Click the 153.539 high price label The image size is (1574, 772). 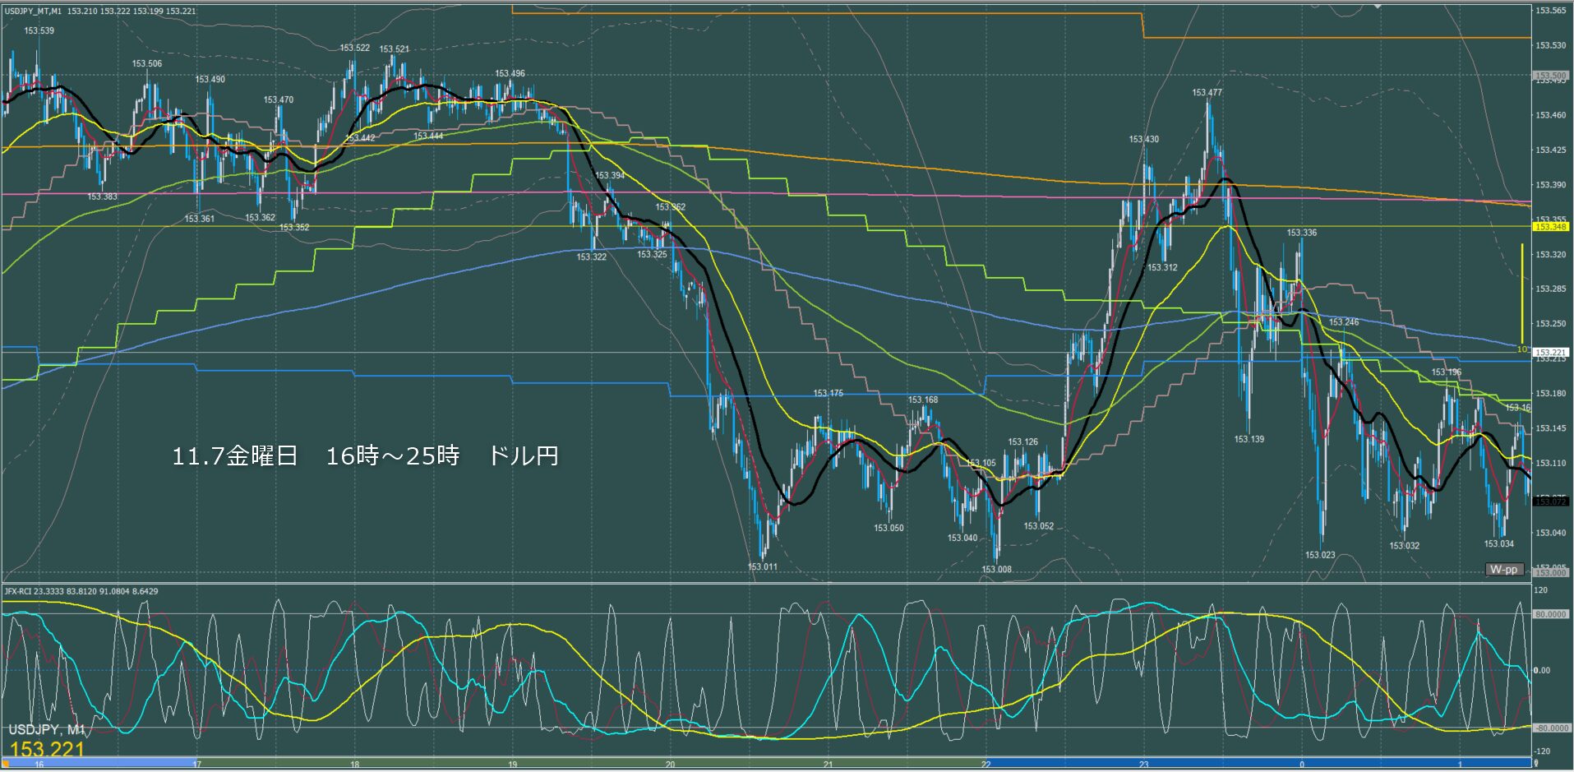(x=39, y=30)
